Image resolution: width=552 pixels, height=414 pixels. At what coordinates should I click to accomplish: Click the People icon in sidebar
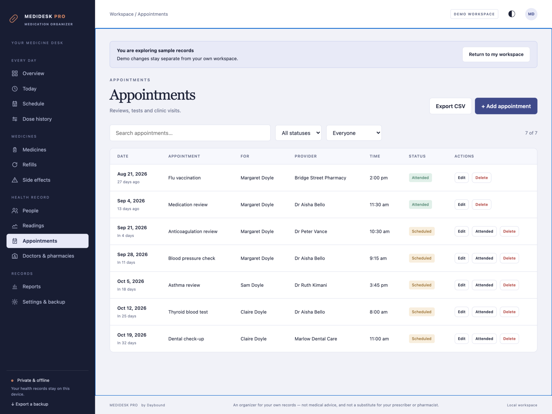15,210
